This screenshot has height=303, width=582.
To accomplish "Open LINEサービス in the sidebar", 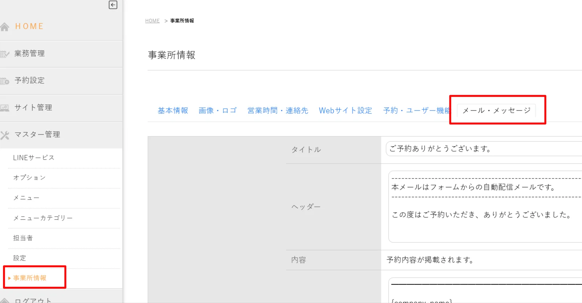I will [x=34, y=158].
